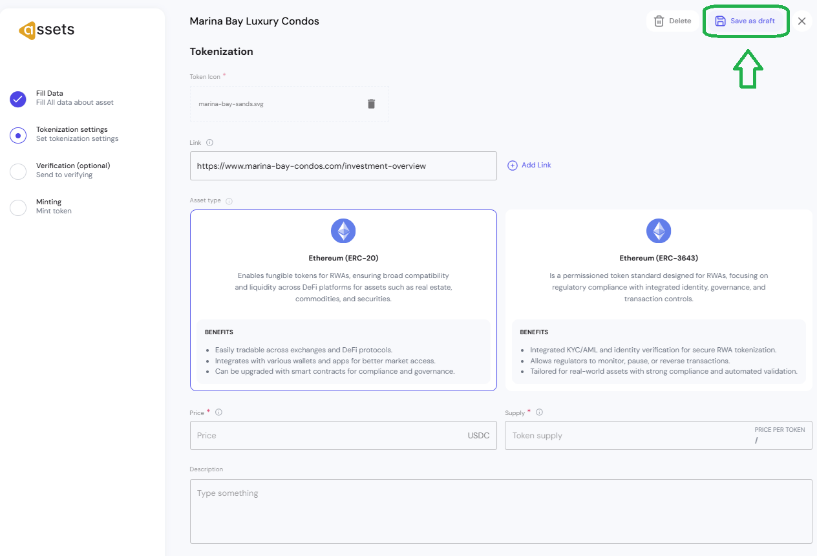Click the info icon next to Link

(x=209, y=143)
